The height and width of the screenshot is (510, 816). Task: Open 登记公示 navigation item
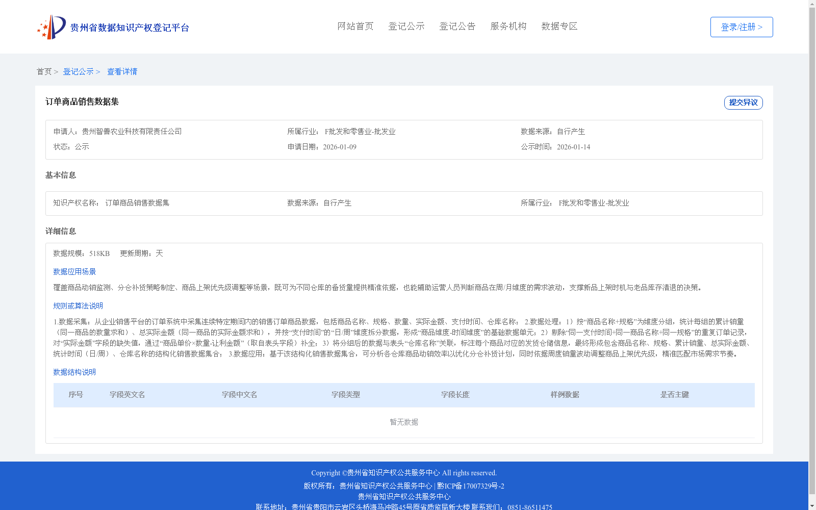click(x=406, y=26)
